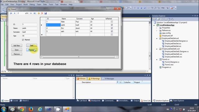Open Google Chrome from the taskbar

coord(22,109)
